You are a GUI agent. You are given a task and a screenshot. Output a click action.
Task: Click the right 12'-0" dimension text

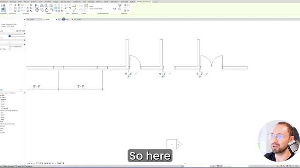tap(80, 86)
